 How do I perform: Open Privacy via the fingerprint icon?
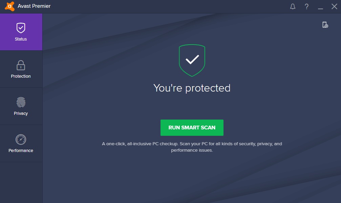tap(21, 102)
